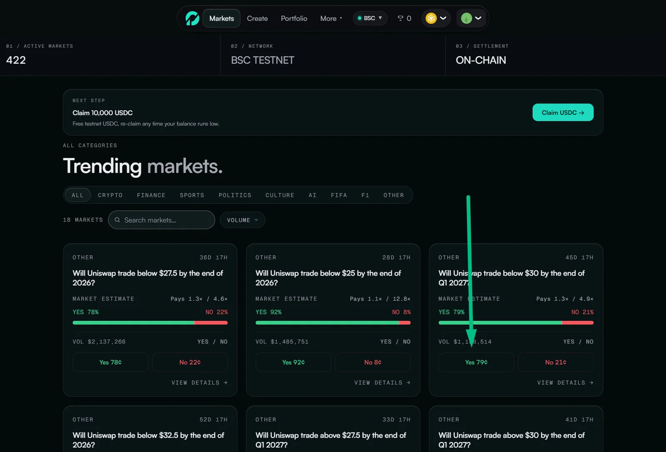Filter markets by Culture
This screenshot has height=452, width=666.
(x=280, y=195)
